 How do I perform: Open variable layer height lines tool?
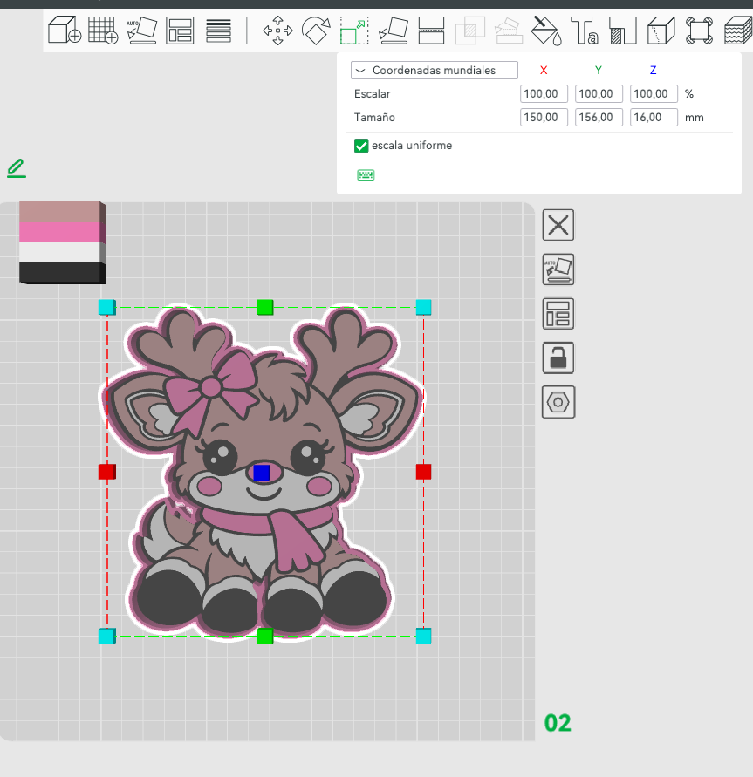pyautogui.click(x=219, y=31)
